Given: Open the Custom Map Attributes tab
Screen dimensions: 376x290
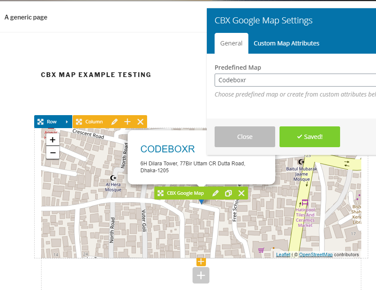Looking at the screenshot, I should pos(286,43).
